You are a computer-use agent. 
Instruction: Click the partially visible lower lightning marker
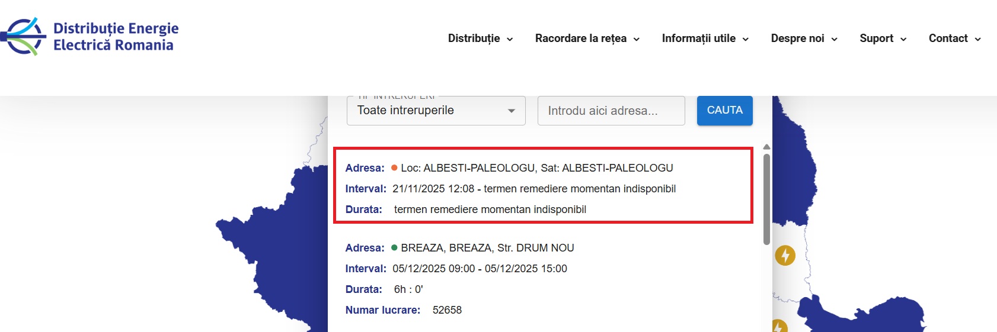(x=779, y=327)
